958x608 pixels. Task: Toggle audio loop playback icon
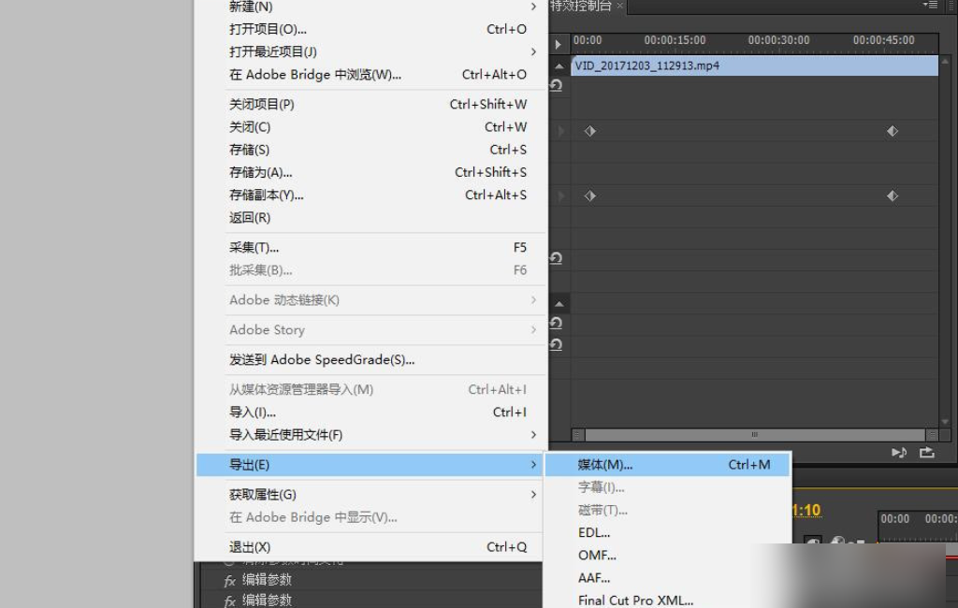[899, 453]
